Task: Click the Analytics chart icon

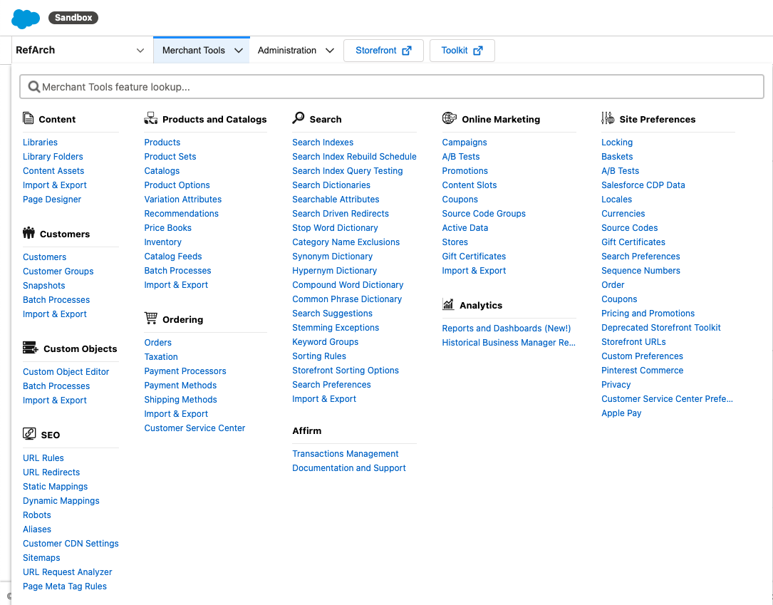Action: (448, 304)
